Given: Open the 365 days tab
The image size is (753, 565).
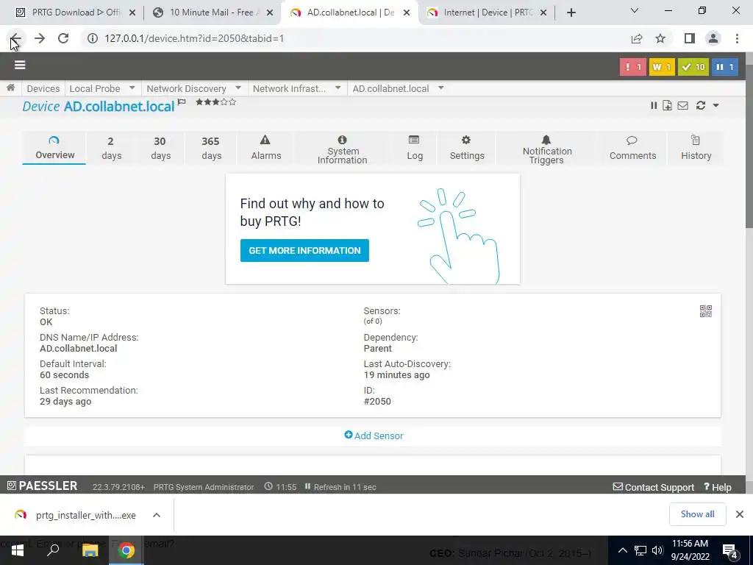Looking at the screenshot, I should click(211, 148).
